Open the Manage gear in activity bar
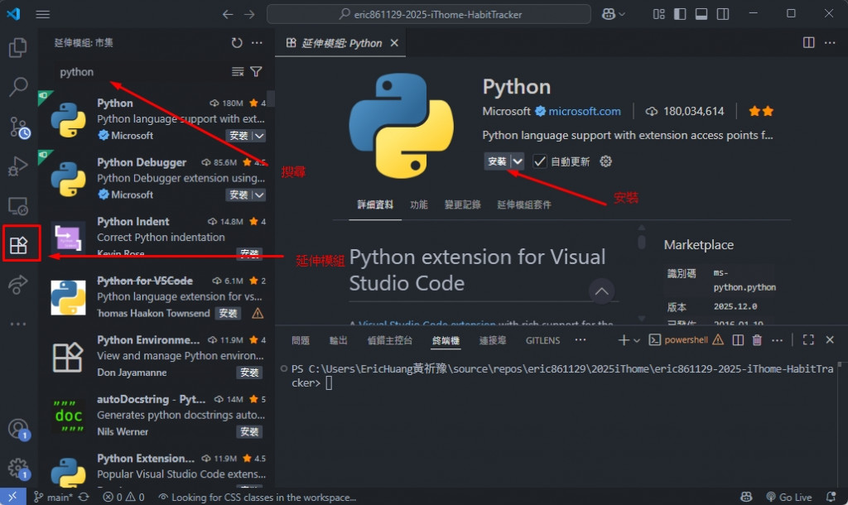This screenshot has width=848, height=505. point(18,469)
